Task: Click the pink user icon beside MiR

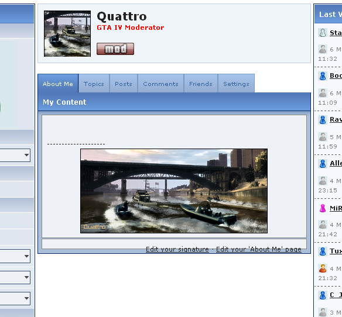Action: (323, 208)
